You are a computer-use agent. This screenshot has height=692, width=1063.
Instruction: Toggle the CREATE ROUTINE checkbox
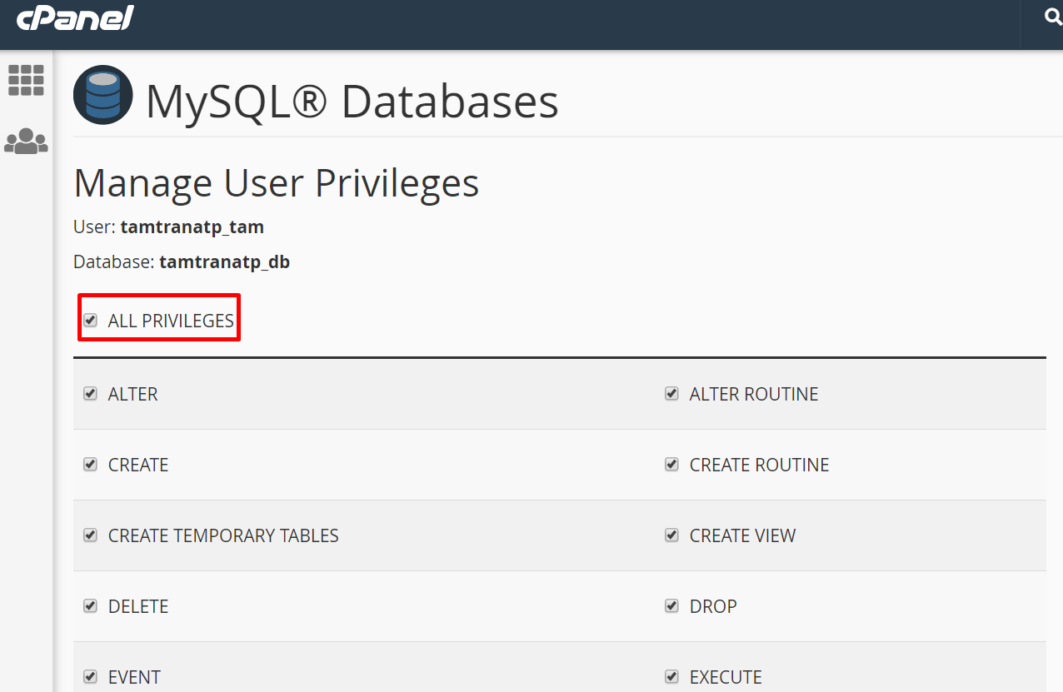coord(671,465)
